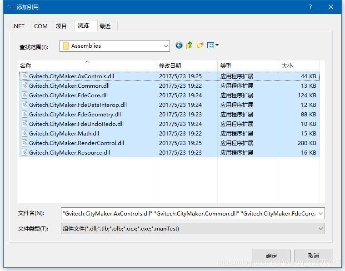Sort by 名称 column header
Viewport: 345px width, 271px height.
pyautogui.click(x=87, y=65)
